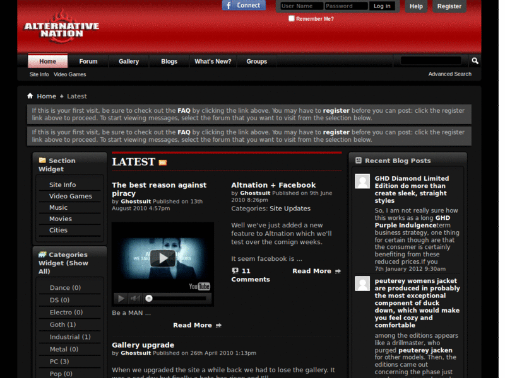Select the Home tab
The height and width of the screenshot is (378, 505).
48,61
